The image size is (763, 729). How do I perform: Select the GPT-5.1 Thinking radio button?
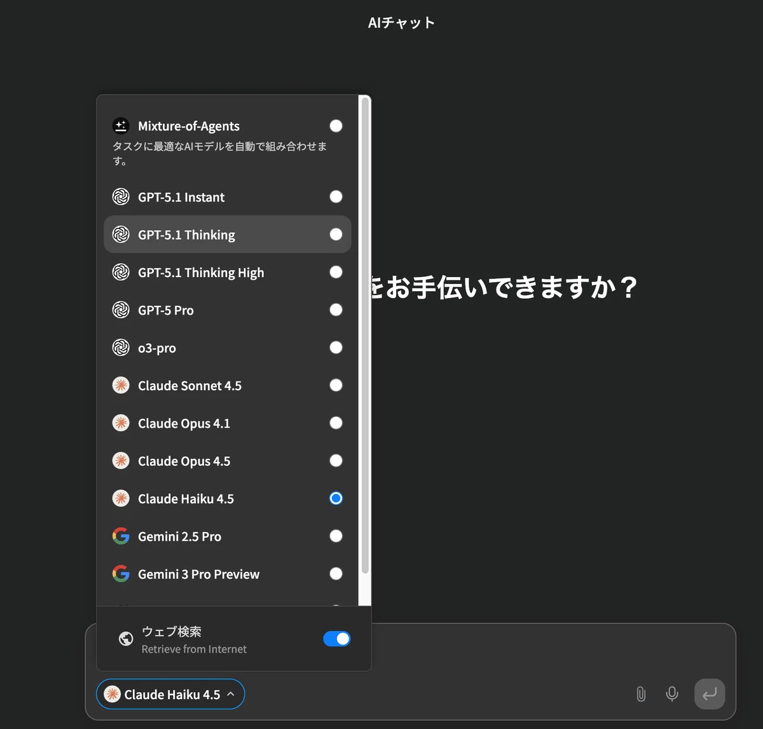click(336, 235)
